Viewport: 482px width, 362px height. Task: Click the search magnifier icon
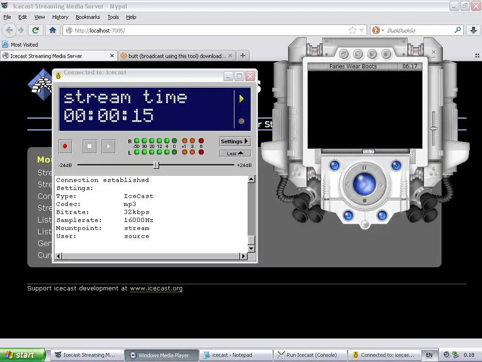click(458, 30)
